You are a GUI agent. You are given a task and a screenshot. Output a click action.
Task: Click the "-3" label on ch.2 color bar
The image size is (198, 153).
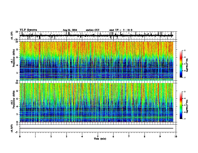point(184,92)
